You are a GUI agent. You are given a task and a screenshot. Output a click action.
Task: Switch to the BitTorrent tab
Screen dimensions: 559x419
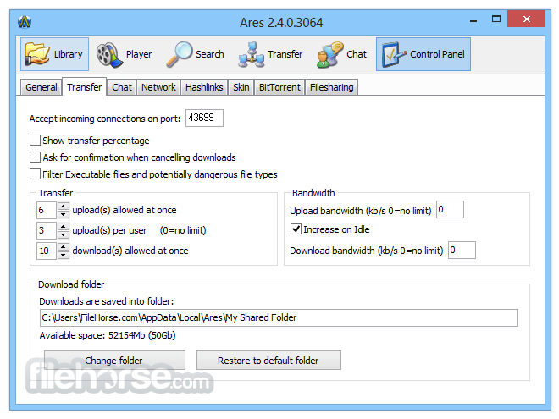[x=279, y=87]
